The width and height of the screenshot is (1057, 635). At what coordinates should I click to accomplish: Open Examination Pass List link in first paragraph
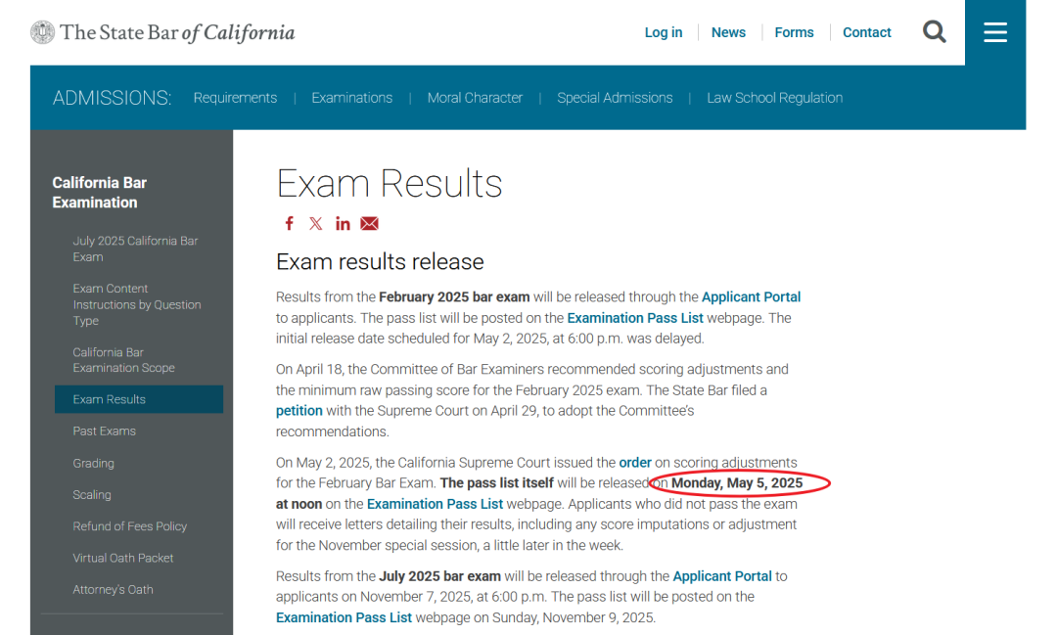coord(635,318)
